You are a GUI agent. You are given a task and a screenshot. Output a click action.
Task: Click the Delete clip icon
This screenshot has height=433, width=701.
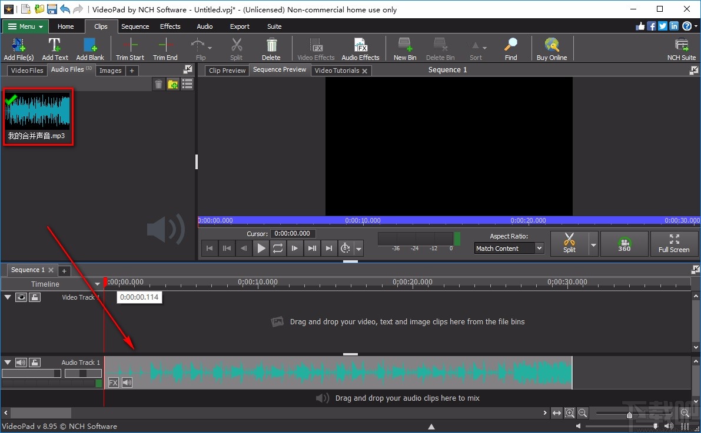271,48
